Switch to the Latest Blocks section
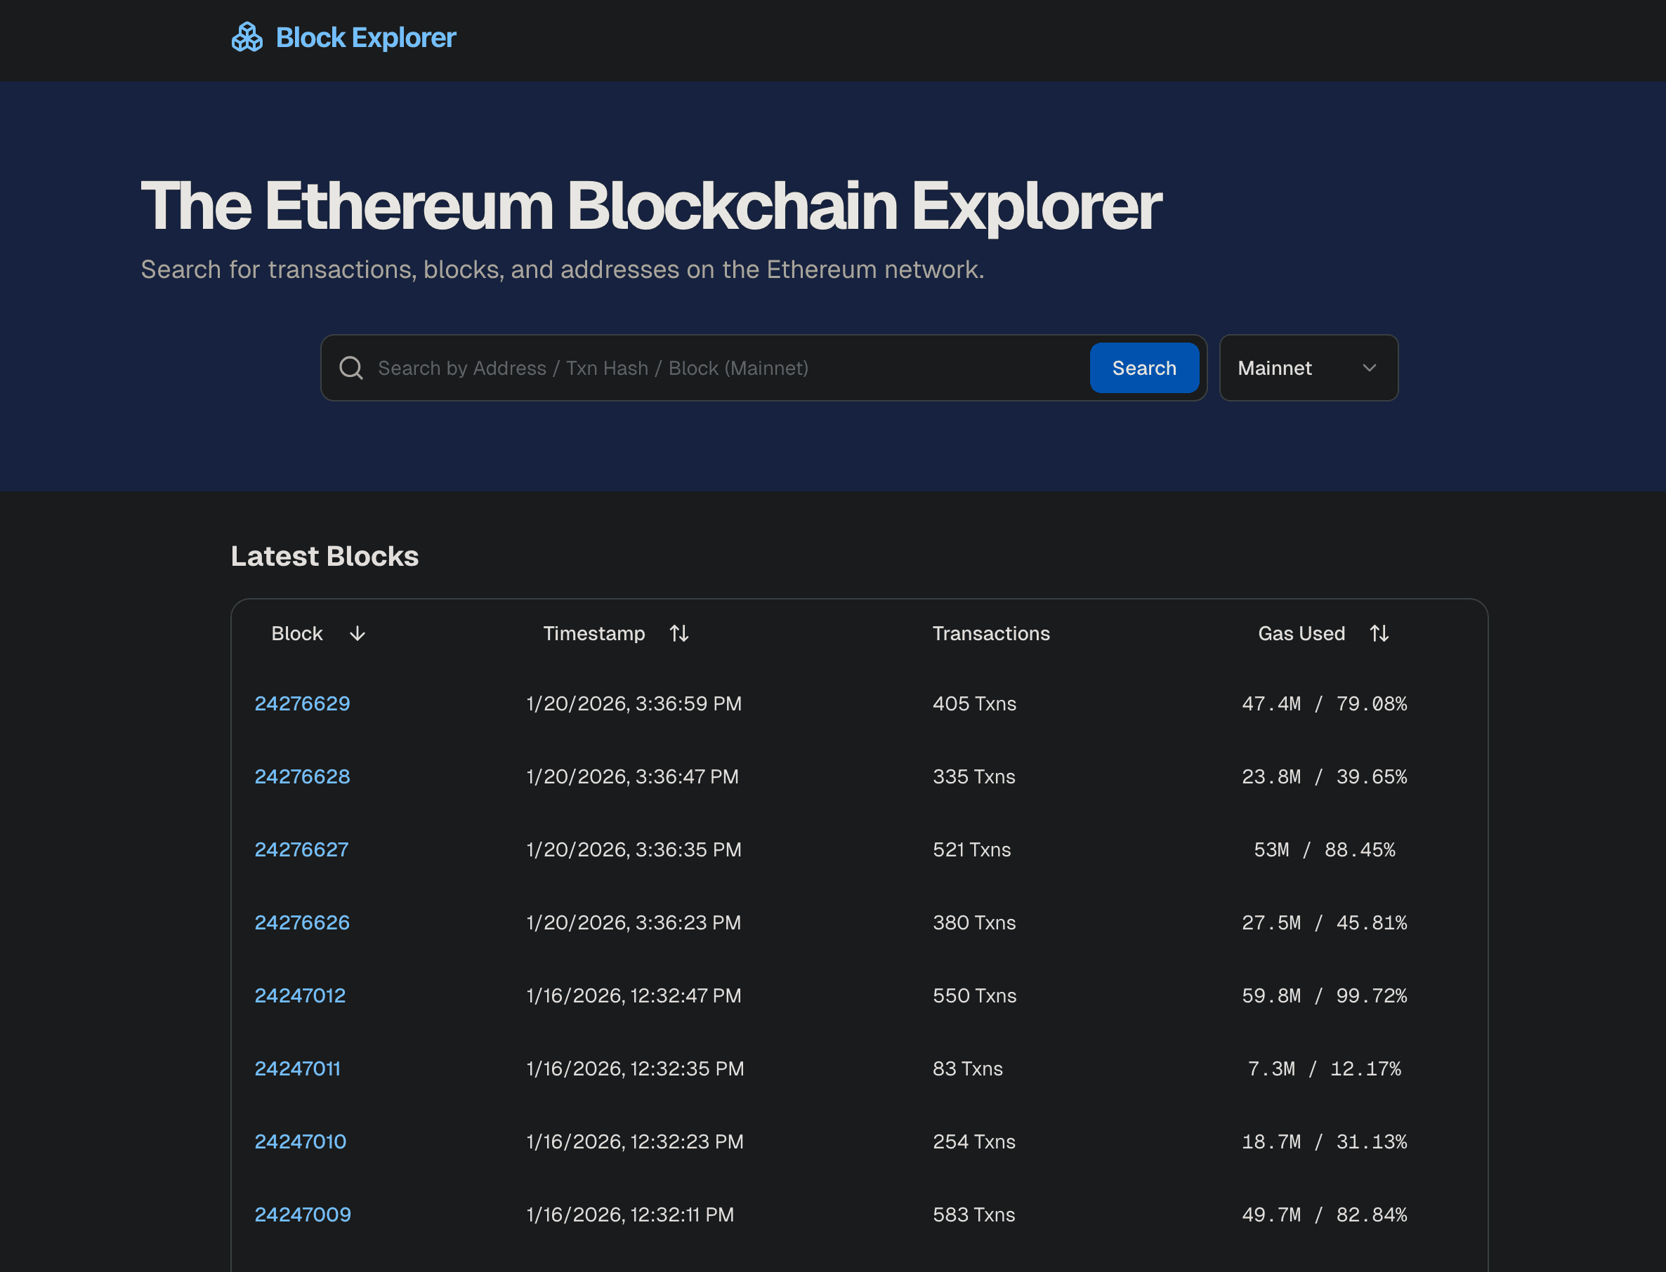 click(x=324, y=556)
